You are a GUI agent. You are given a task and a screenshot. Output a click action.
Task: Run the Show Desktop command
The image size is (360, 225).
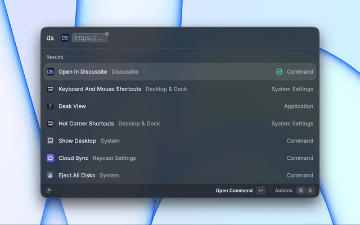coord(180,141)
